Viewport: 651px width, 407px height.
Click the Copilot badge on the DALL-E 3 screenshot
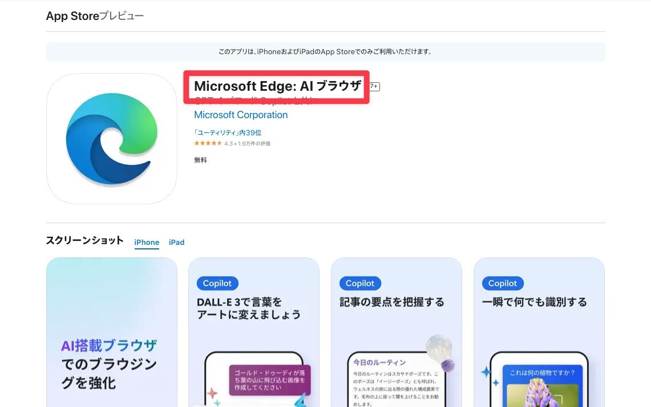(x=217, y=283)
